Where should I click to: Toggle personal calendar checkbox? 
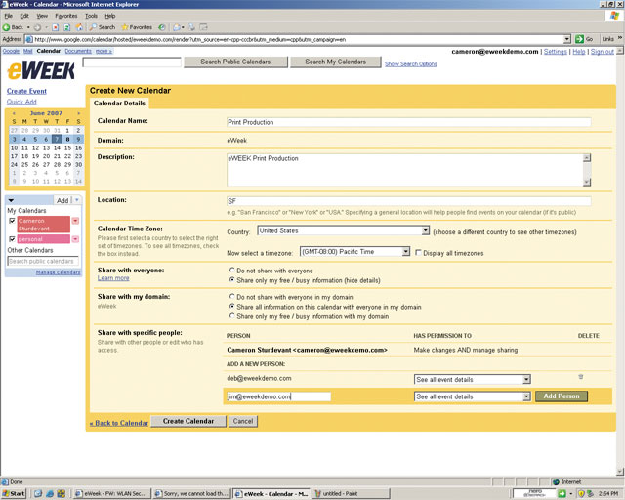(x=12, y=239)
